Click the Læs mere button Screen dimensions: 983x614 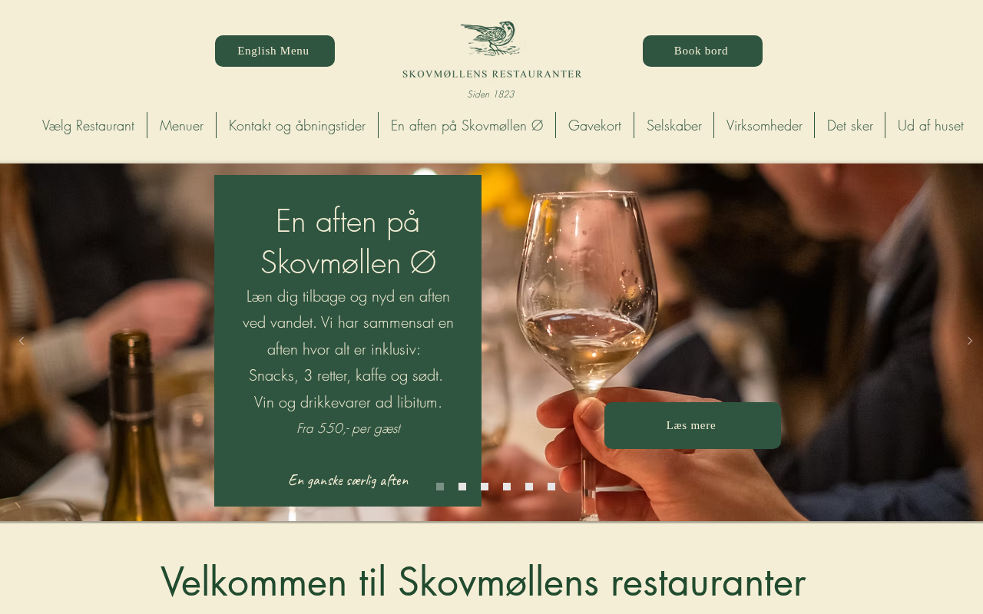(693, 425)
